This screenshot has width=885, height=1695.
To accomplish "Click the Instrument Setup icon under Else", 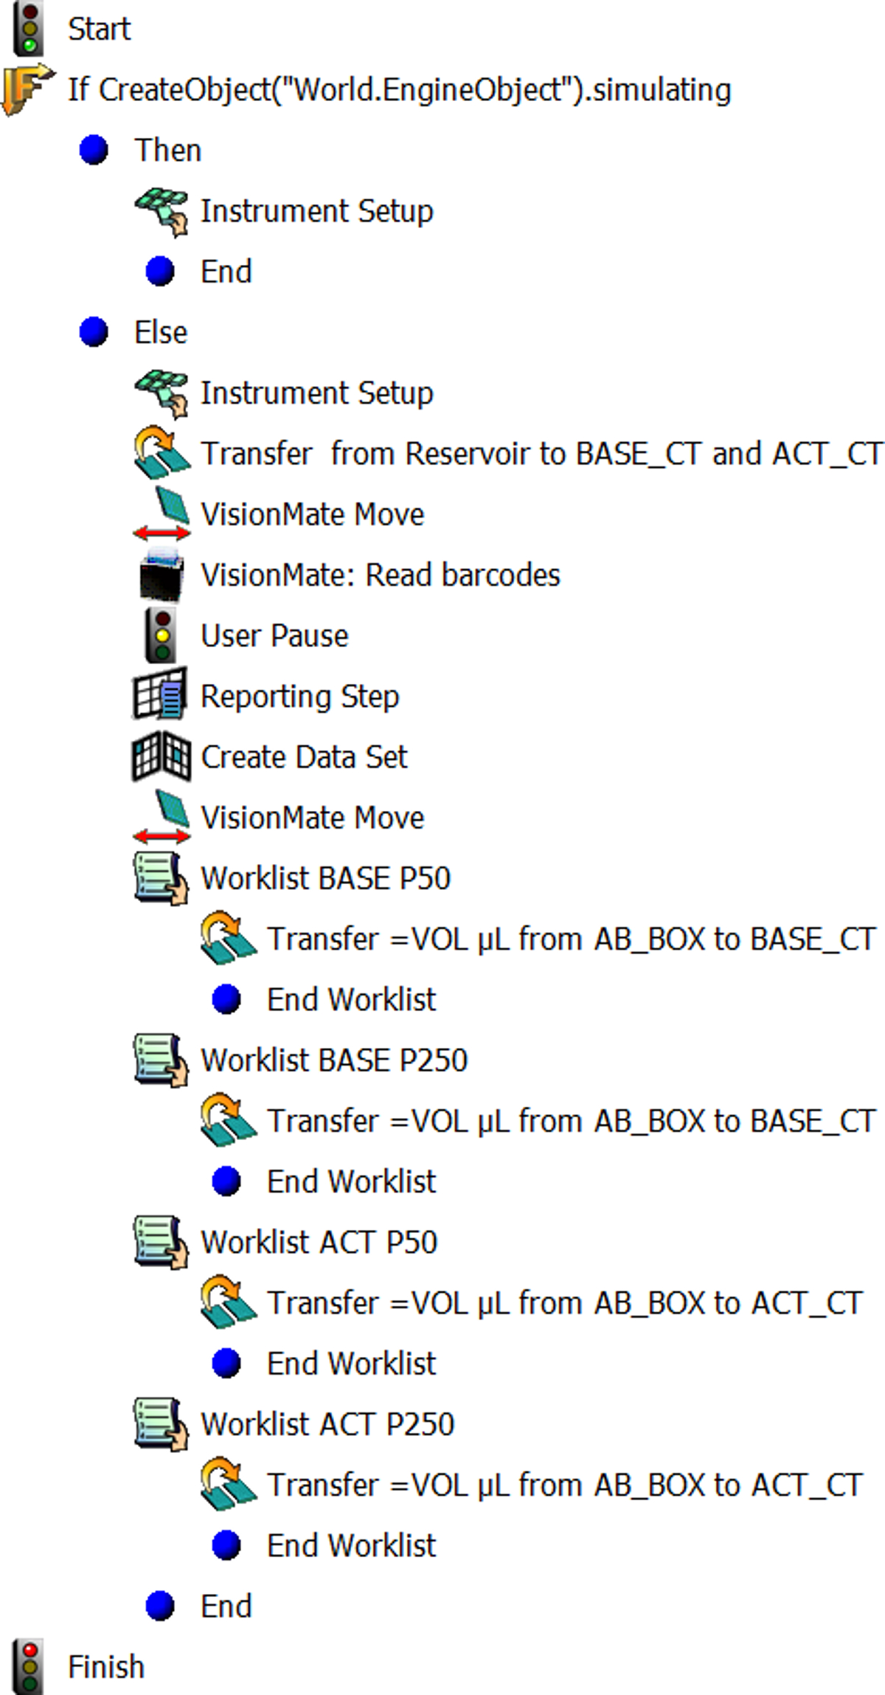I will point(162,394).
